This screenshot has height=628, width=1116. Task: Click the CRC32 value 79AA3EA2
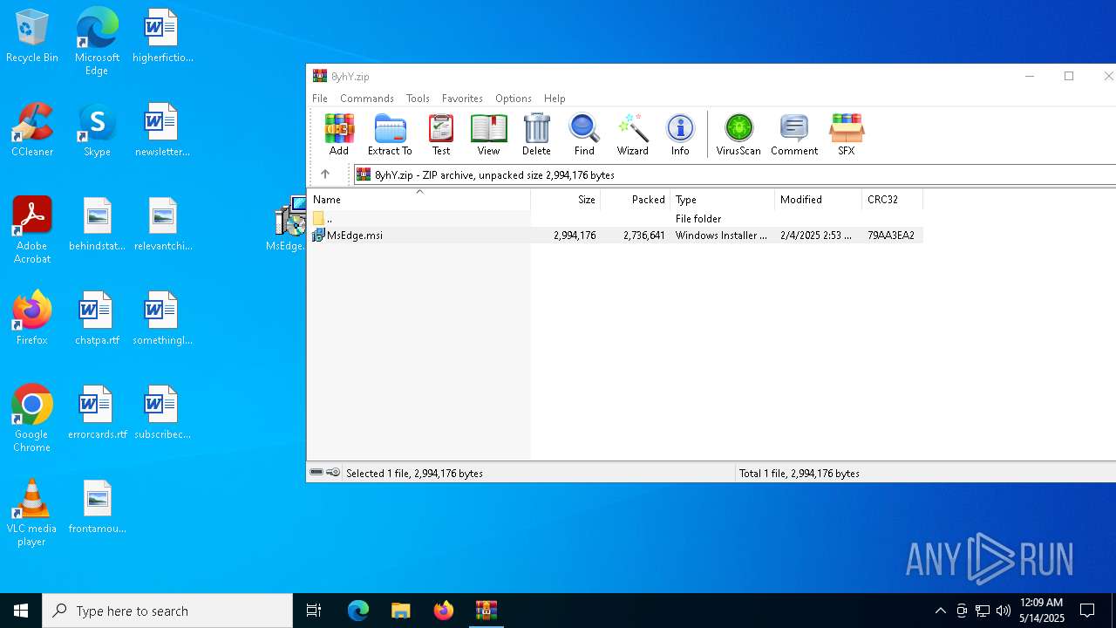(x=890, y=235)
